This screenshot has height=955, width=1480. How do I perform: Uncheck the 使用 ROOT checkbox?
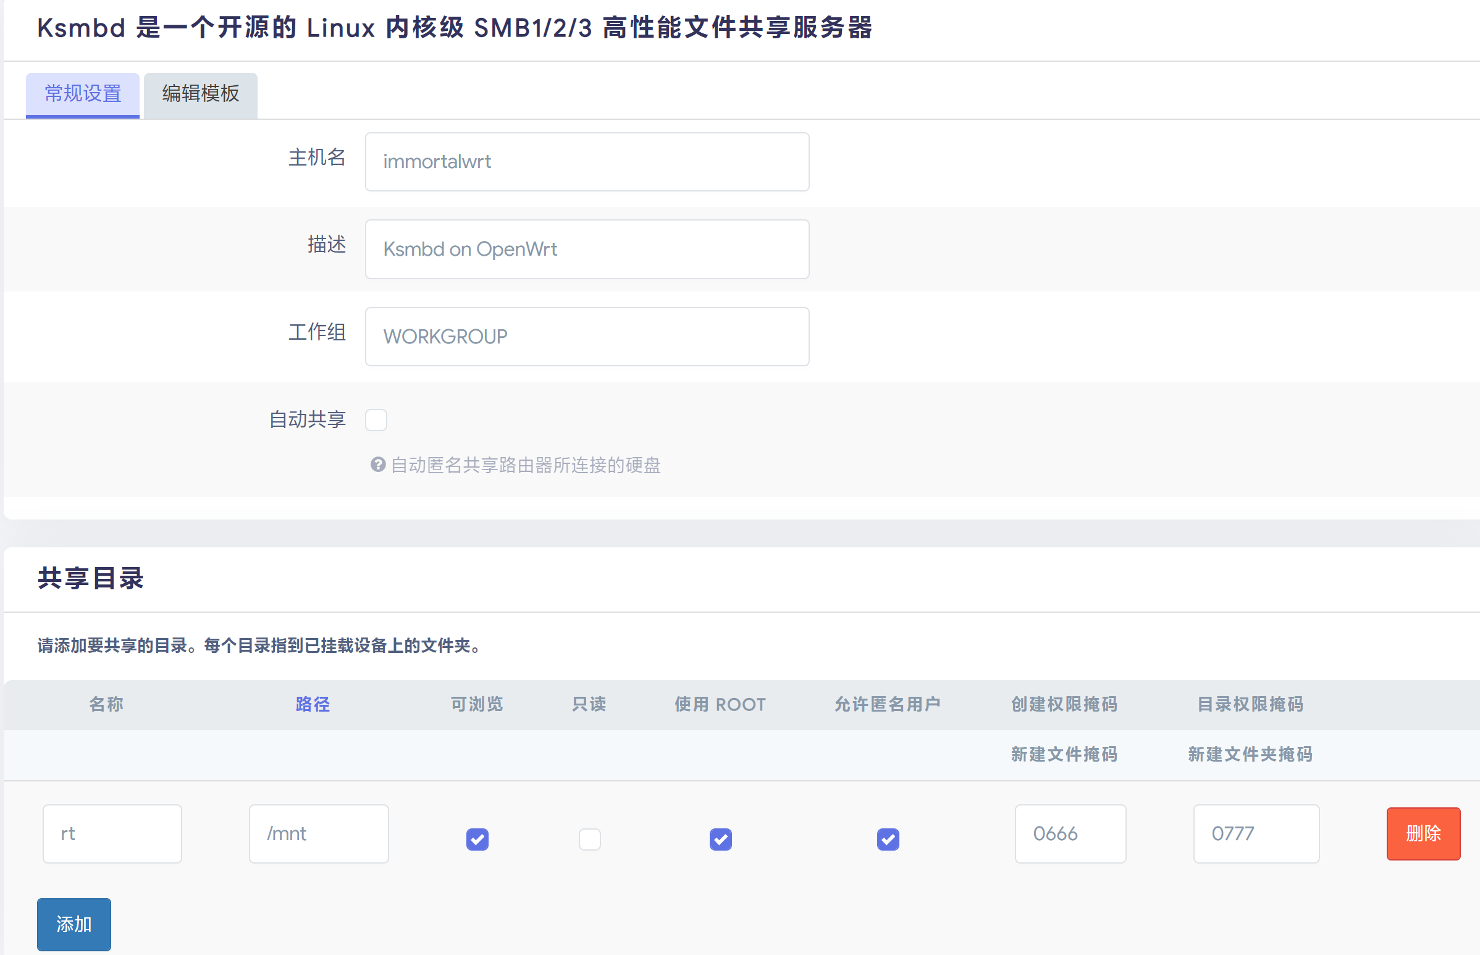[x=720, y=839]
